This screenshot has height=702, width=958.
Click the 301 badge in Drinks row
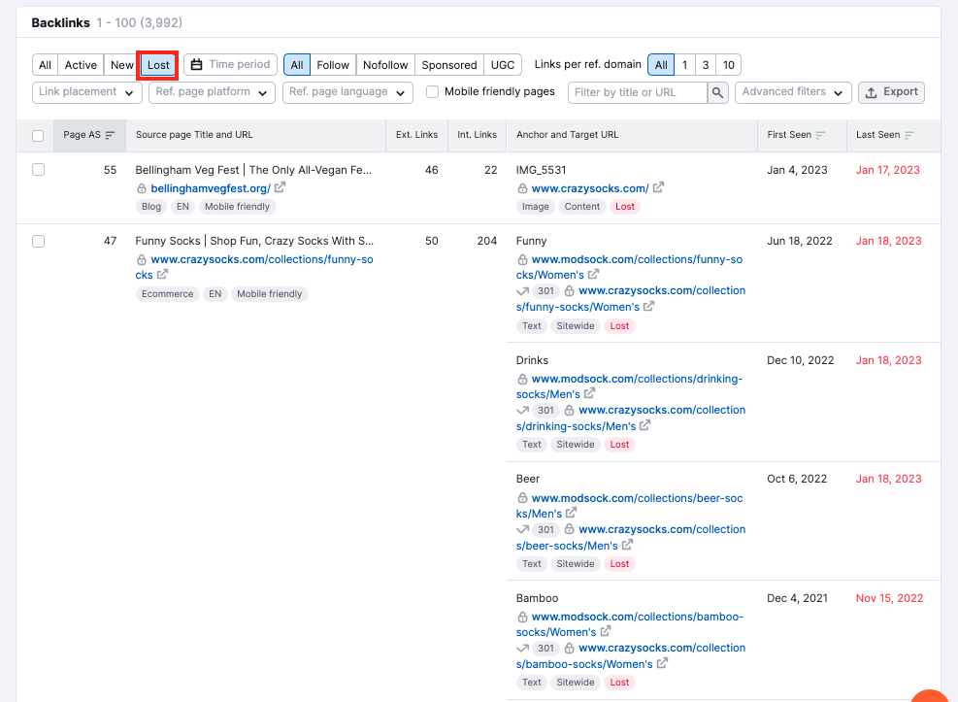(x=545, y=410)
